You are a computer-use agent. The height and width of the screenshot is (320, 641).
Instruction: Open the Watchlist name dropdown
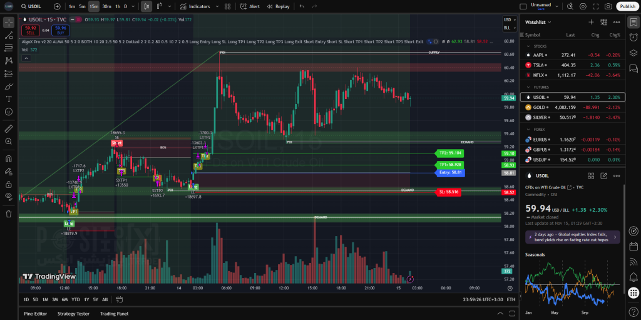point(538,22)
